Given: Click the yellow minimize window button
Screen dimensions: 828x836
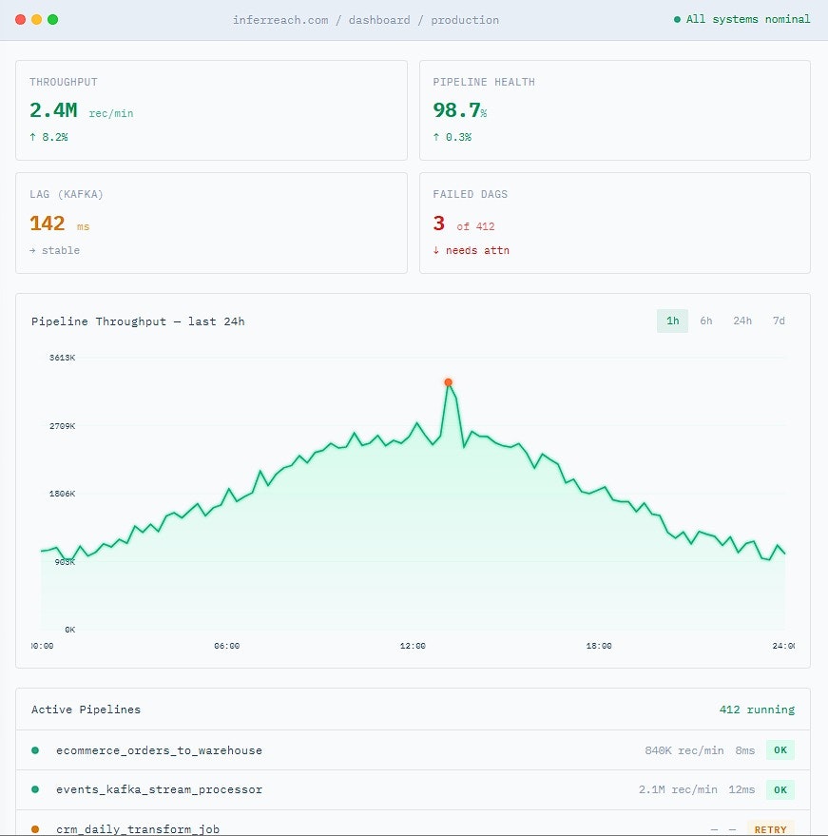Looking at the screenshot, I should tap(37, 20).
